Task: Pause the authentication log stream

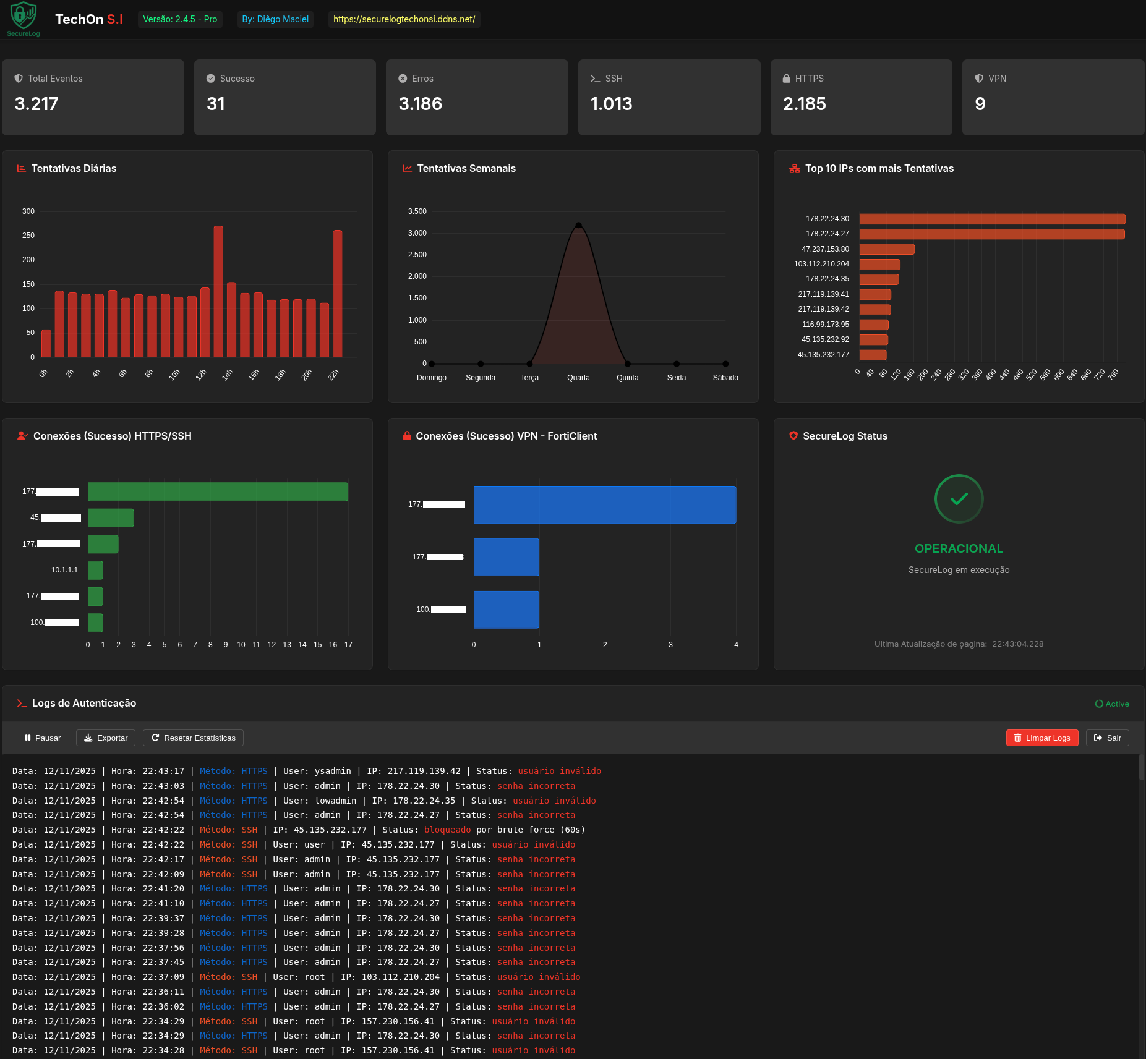Action: (42, 738)
